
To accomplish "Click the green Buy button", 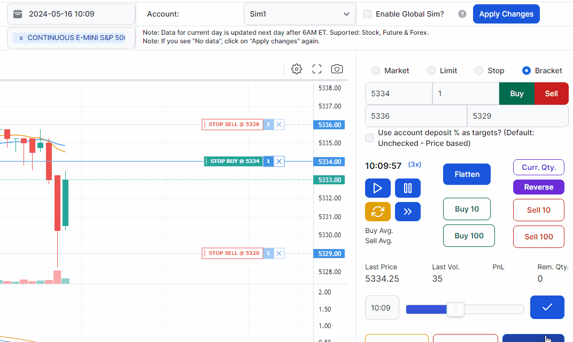I will 517,94.
